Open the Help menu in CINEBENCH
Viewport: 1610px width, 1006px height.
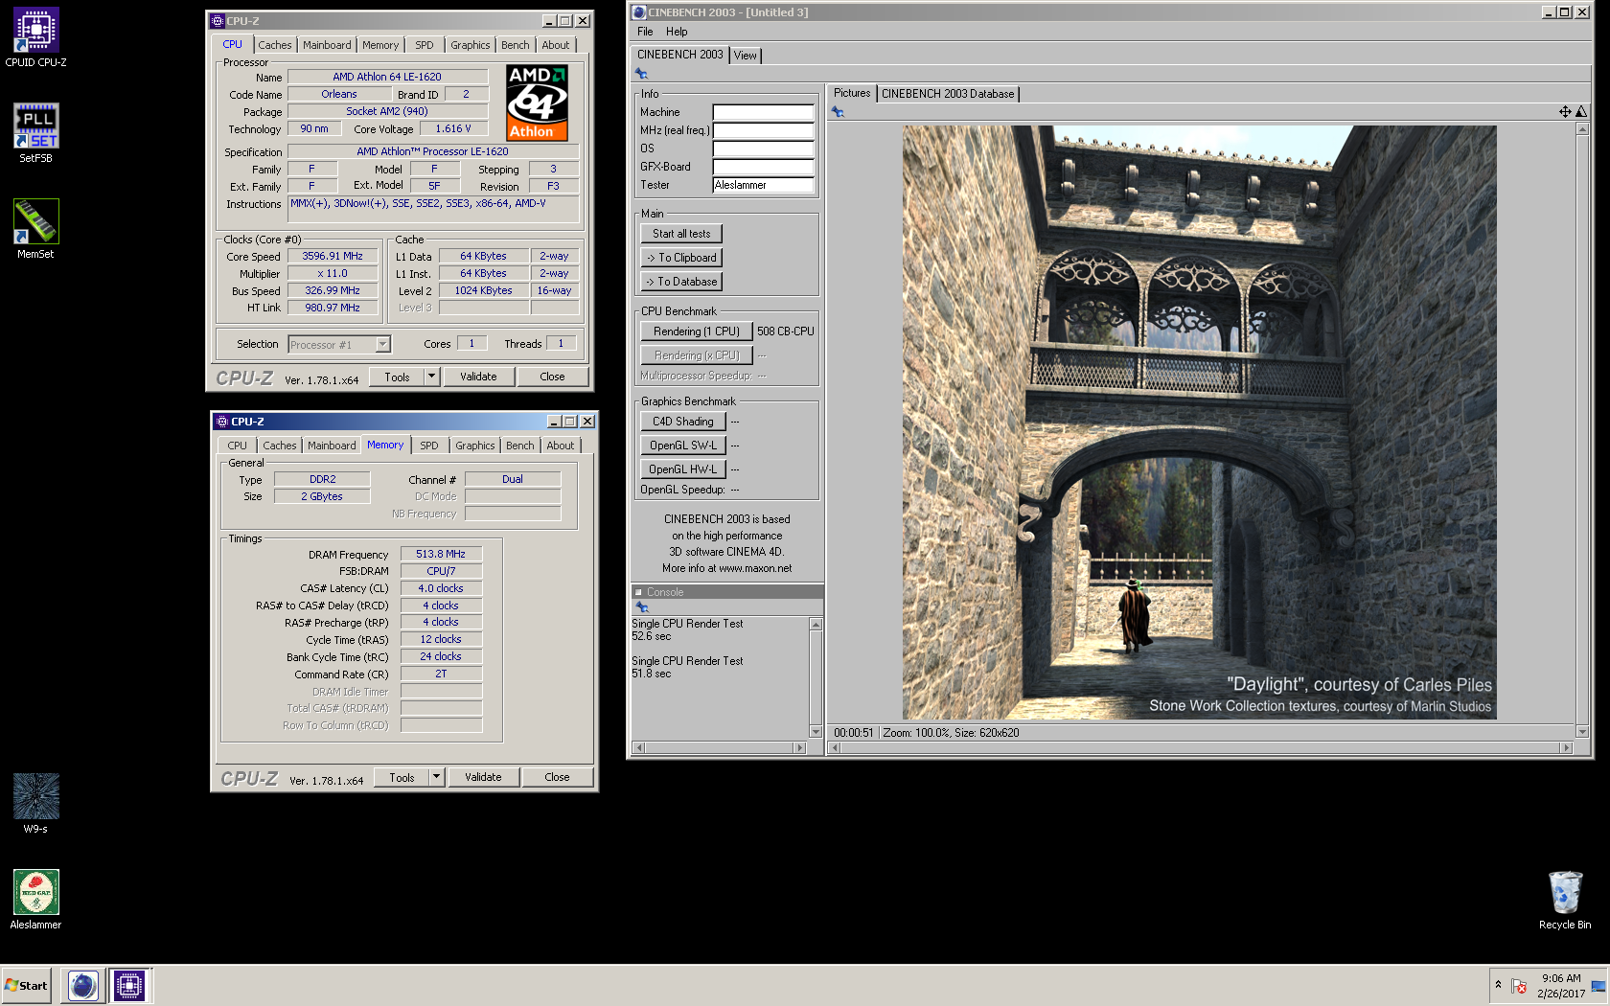(x=677, y=32)
